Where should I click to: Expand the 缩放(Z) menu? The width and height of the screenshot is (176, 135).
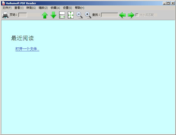coord(43,8)
